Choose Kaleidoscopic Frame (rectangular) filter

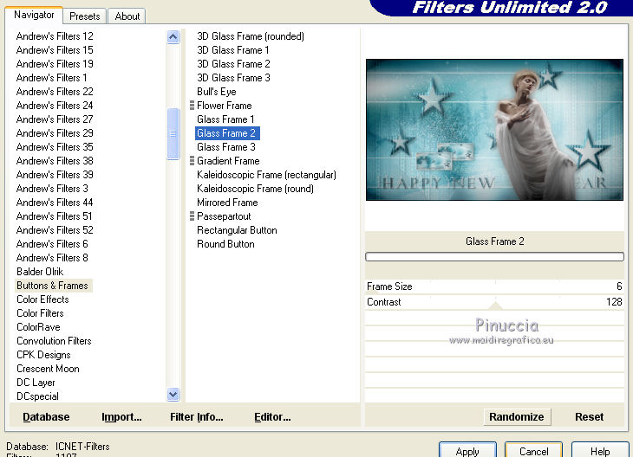tap(266, 175)
